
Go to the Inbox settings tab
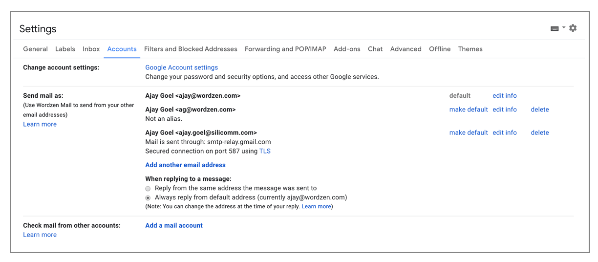[91, 49]
